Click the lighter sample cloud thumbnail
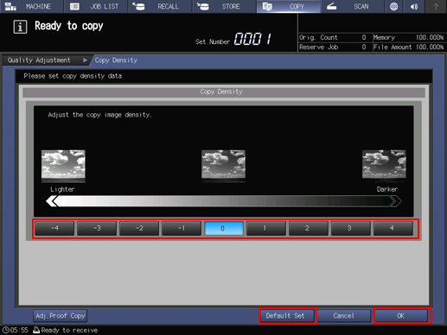The width and height of the screenshot is (447, 335). 63,166
